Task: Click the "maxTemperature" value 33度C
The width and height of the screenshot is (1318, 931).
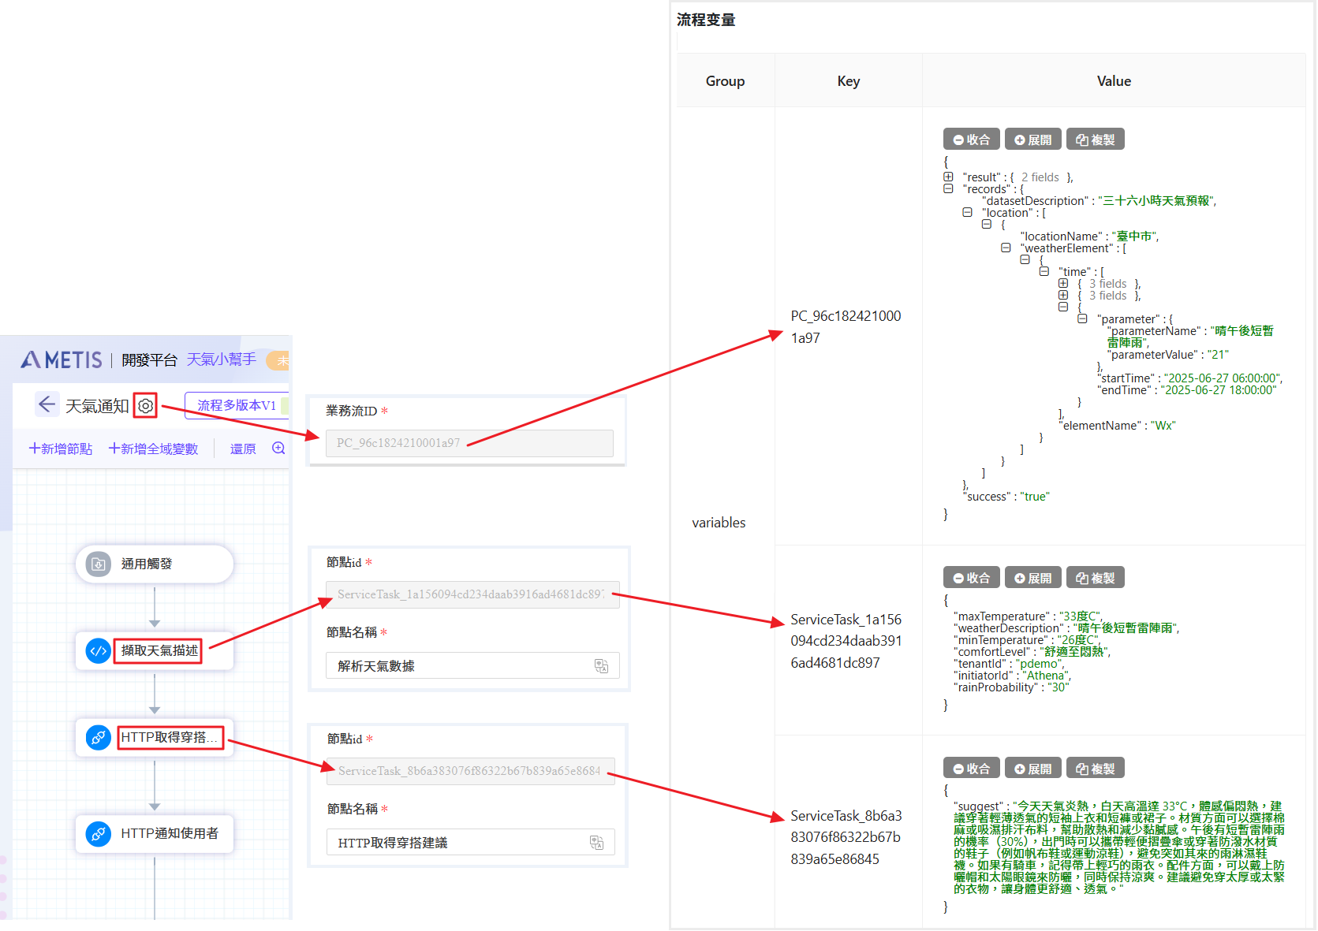Action: tap(1079, 616)
